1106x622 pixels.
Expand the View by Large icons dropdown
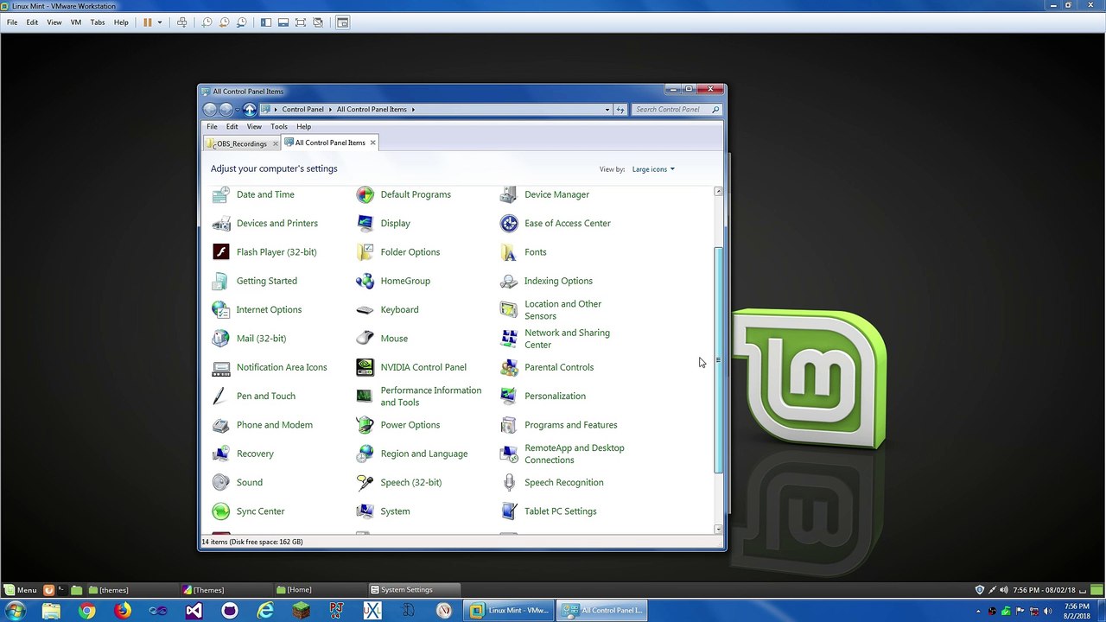click(x=653, y=169)
